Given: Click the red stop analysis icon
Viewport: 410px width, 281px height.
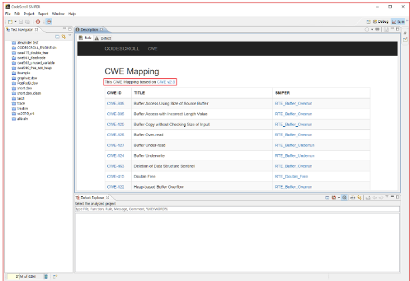Looking at the screenshot, I should (x=38, y=22).
